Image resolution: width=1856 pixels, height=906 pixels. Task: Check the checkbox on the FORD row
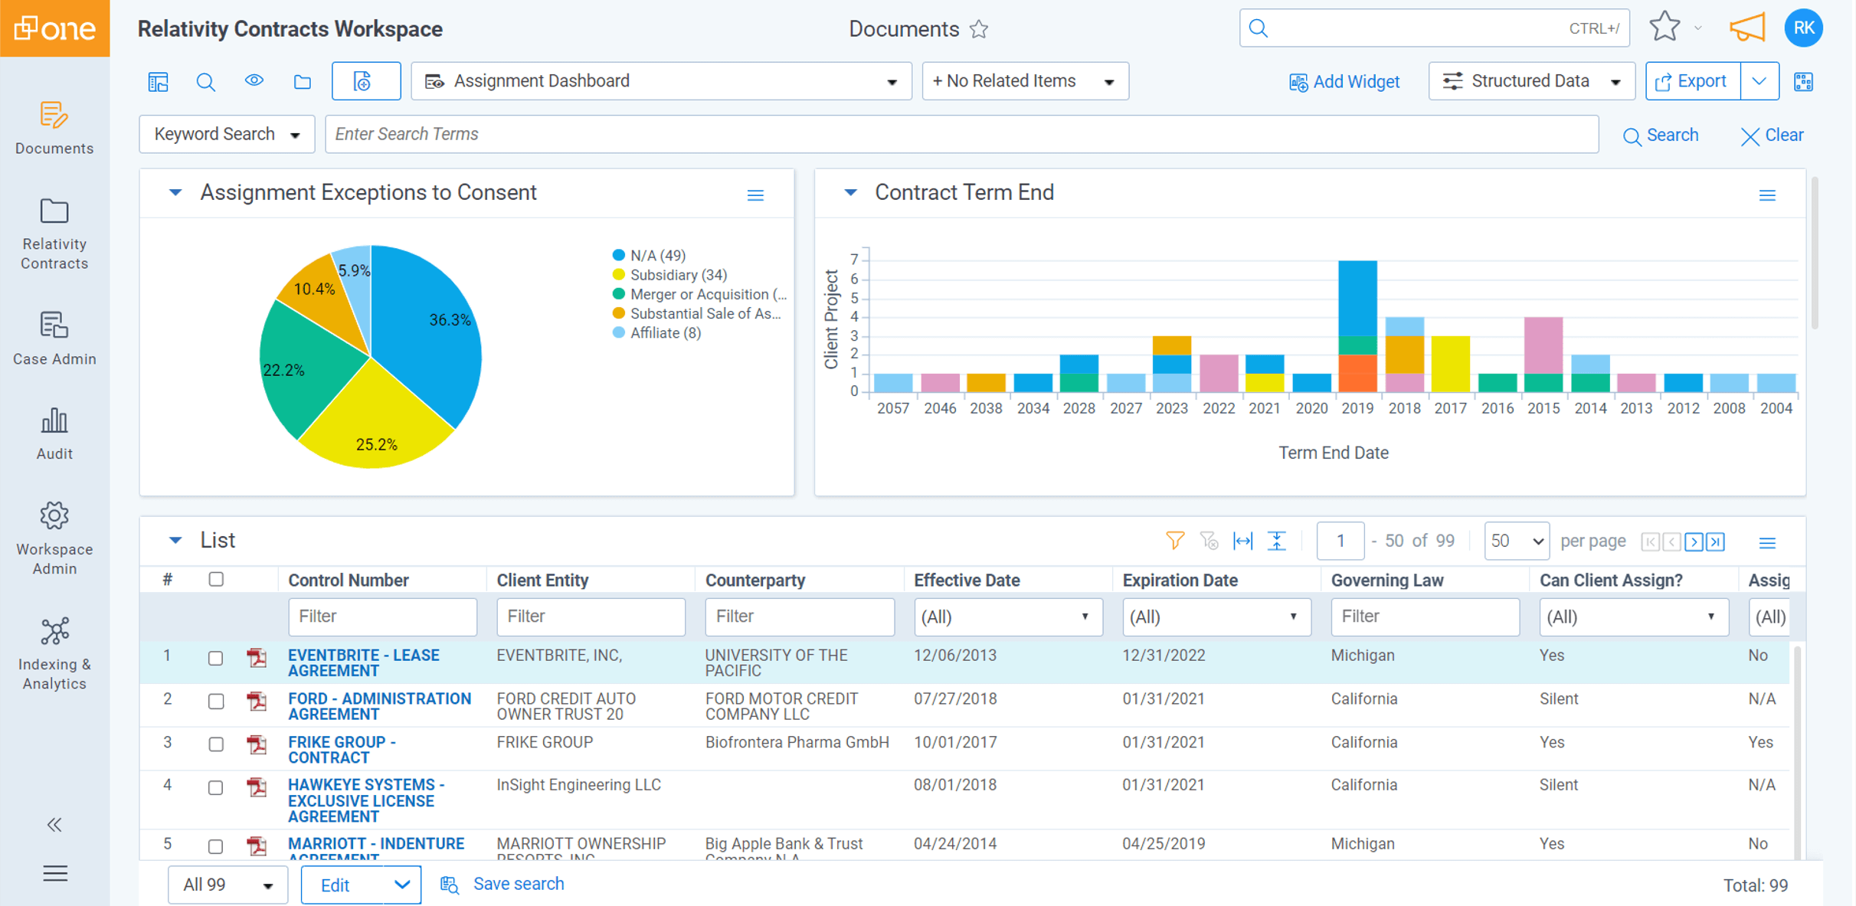pos(215,702)
